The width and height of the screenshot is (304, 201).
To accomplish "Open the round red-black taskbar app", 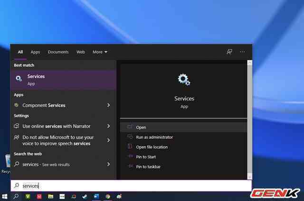I will pos(74,197).
